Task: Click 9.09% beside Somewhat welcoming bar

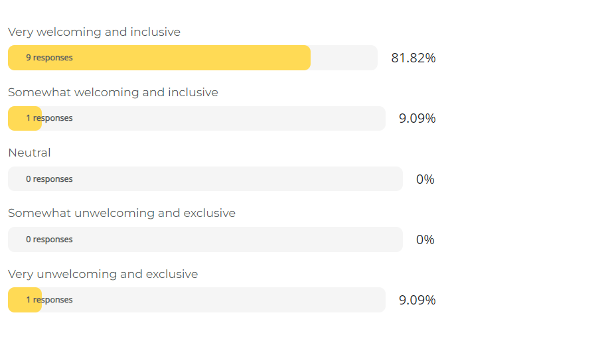Action: 417,118
